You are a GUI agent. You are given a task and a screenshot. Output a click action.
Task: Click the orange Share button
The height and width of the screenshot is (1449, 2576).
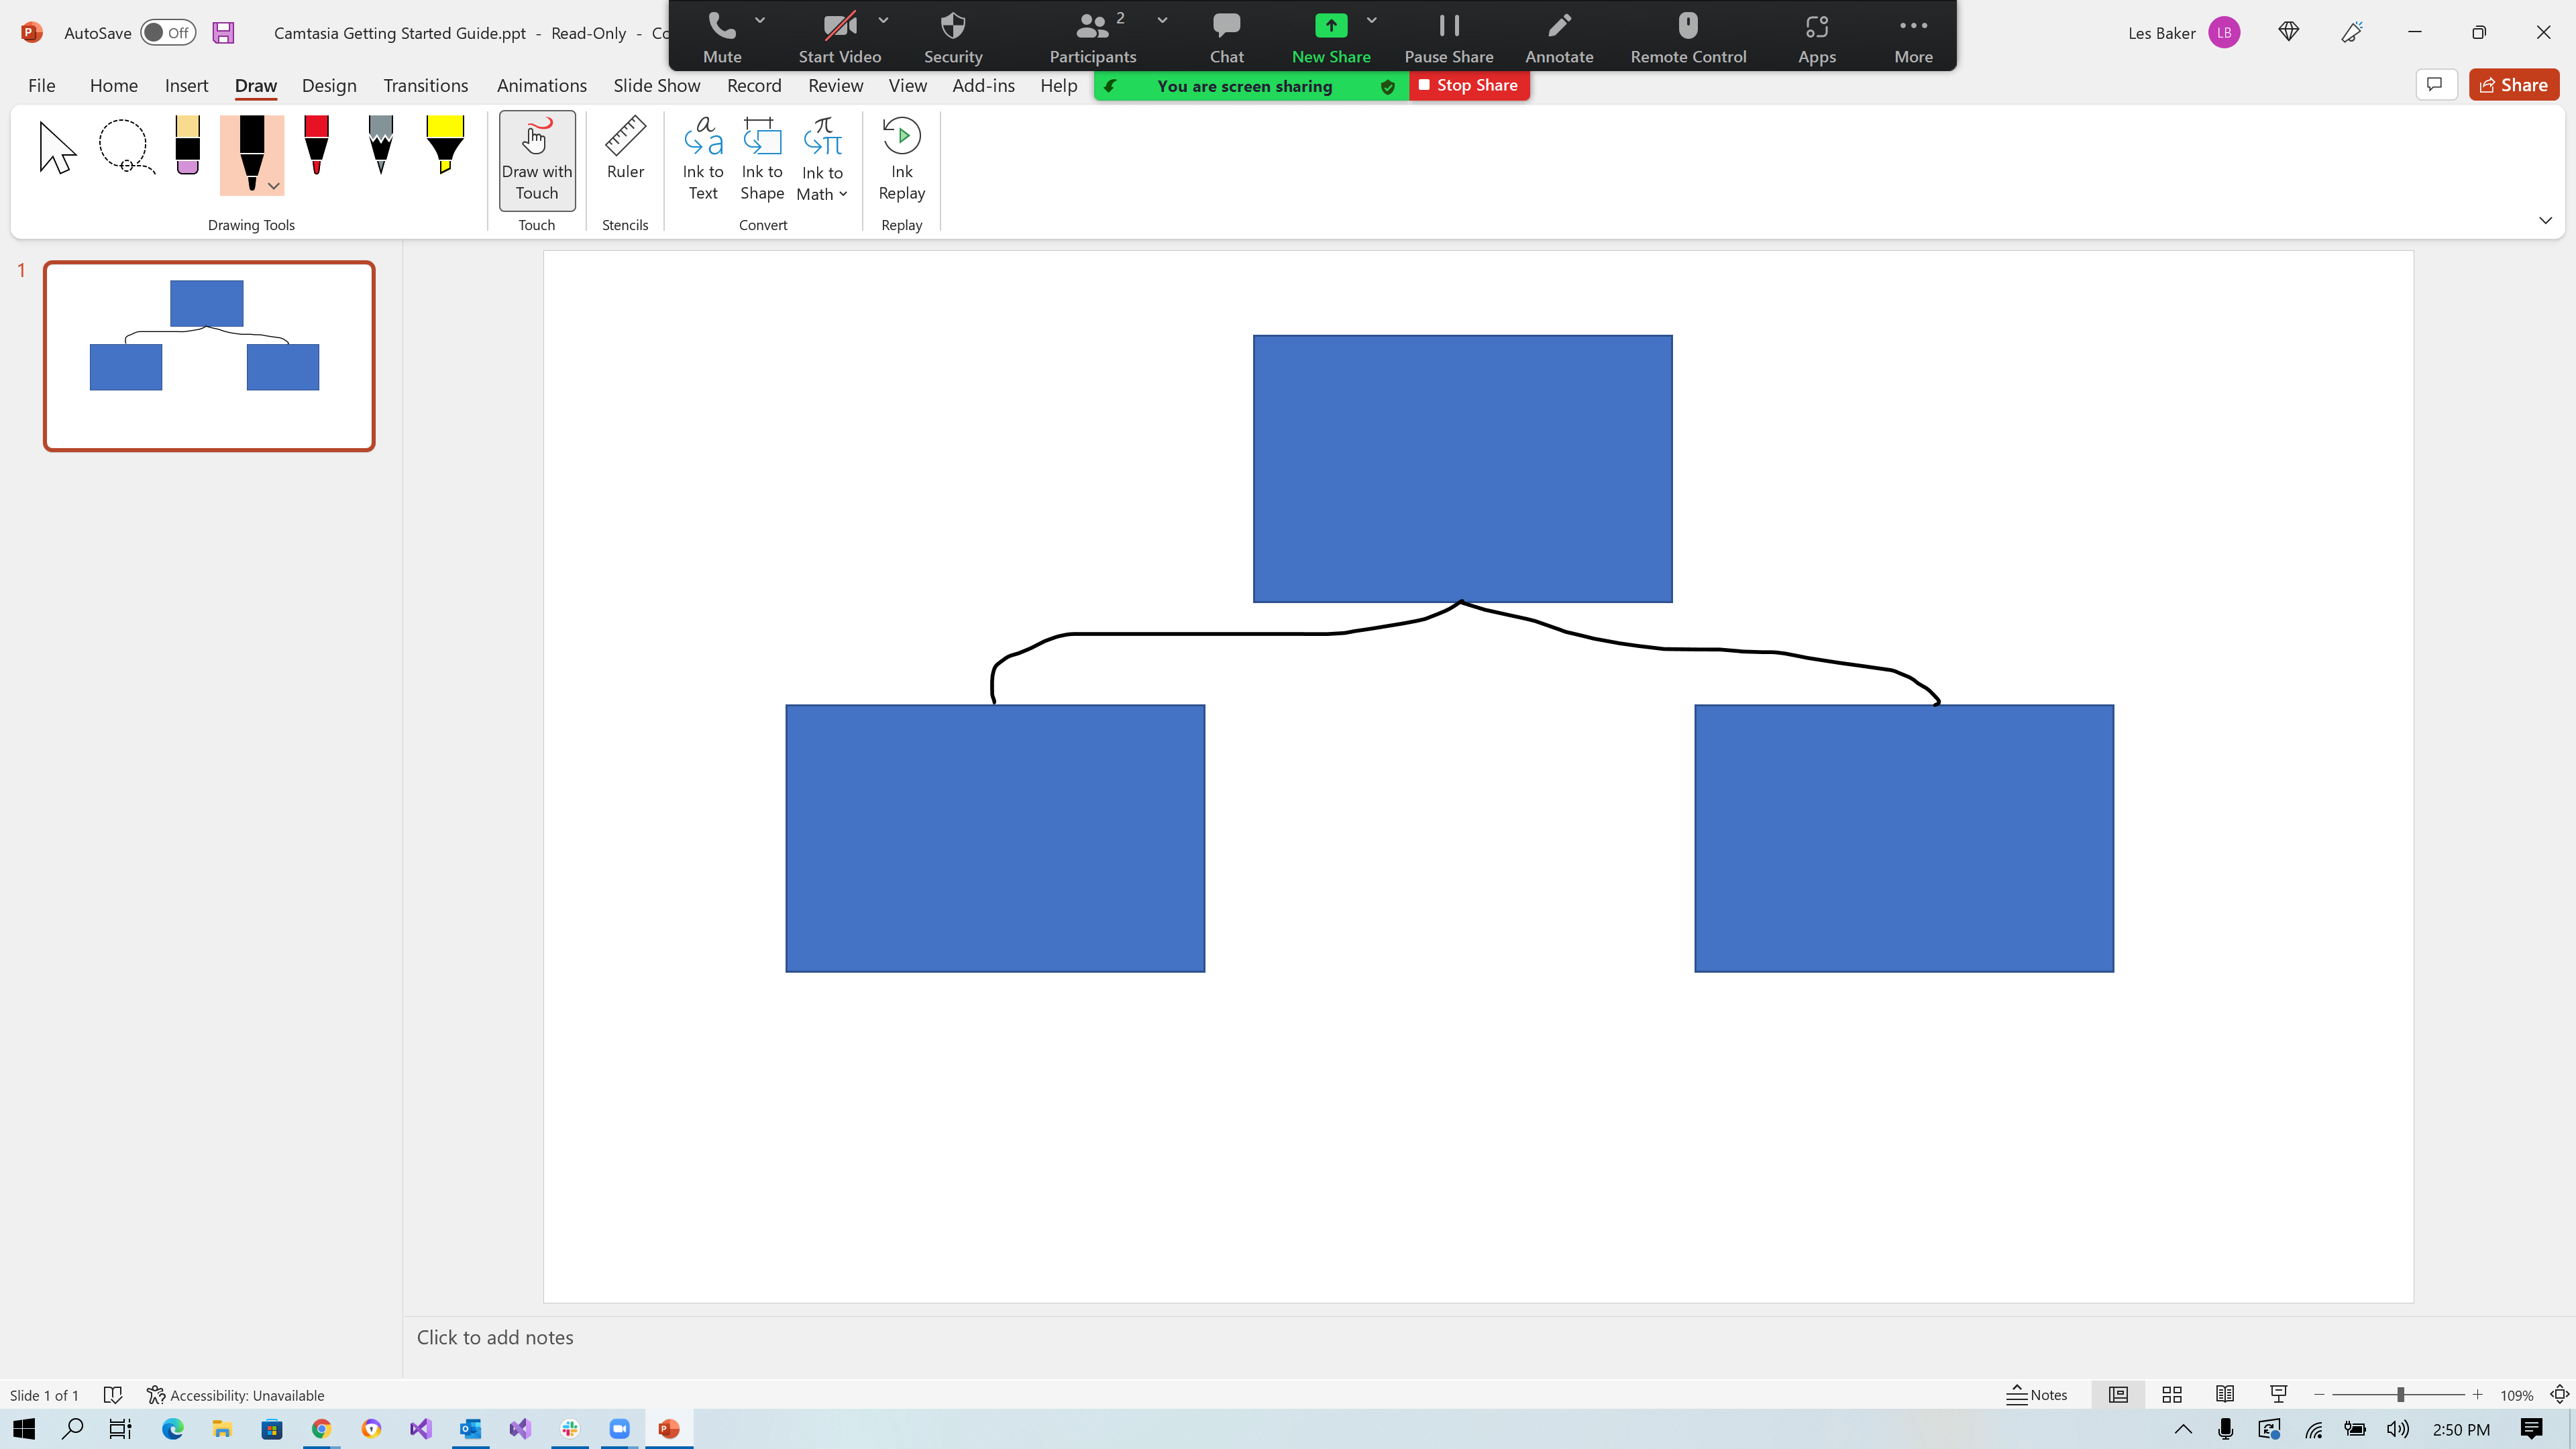coord(2513,85)
